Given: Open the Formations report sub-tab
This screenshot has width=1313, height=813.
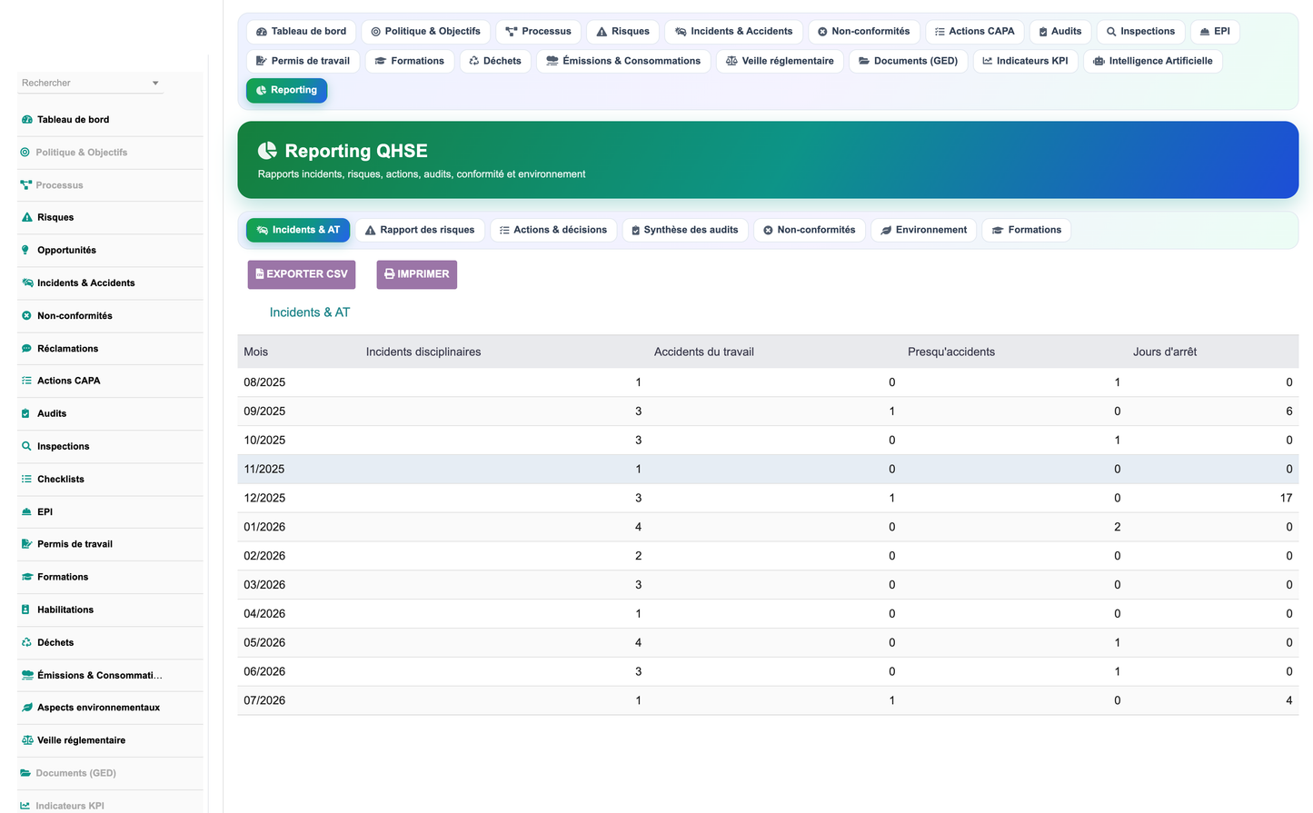Looking at the screenshot, I should point(1026,230).
